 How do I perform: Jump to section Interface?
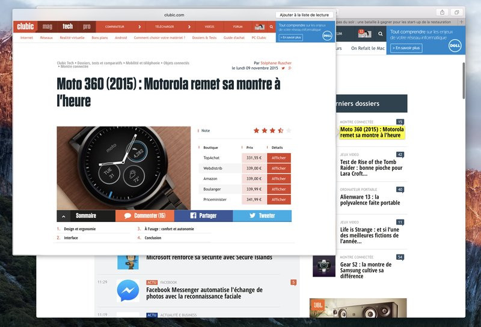click(x=71, y=238)
